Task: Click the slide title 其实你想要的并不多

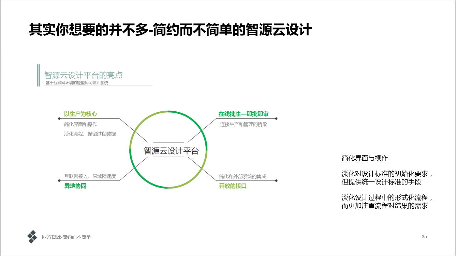Action: [x=170, y=30]
